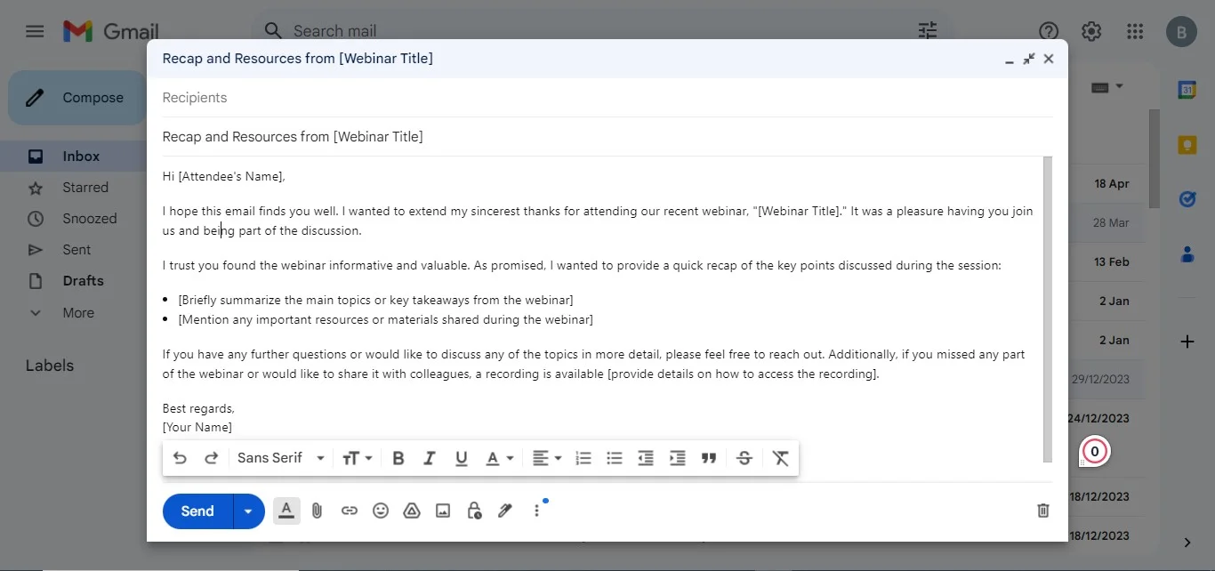Apply strikethrough to text
The height and width of the screenshot is (571, 1215).
tap(744, 457)
